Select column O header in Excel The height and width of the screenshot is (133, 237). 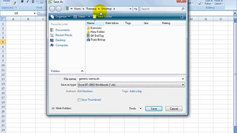(221, 19)
